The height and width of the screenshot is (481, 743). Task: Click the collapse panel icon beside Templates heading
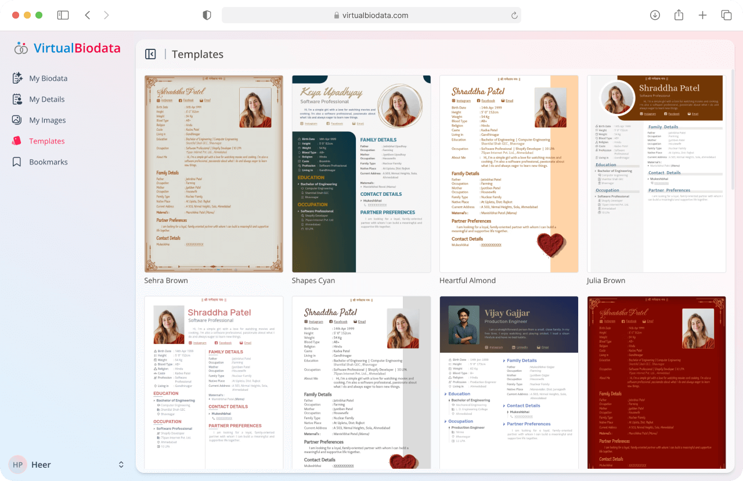150,53
